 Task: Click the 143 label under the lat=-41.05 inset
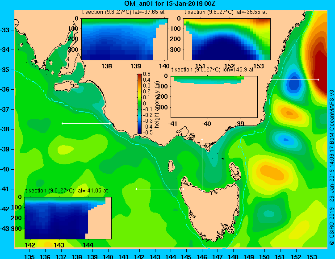coord(59,245)
